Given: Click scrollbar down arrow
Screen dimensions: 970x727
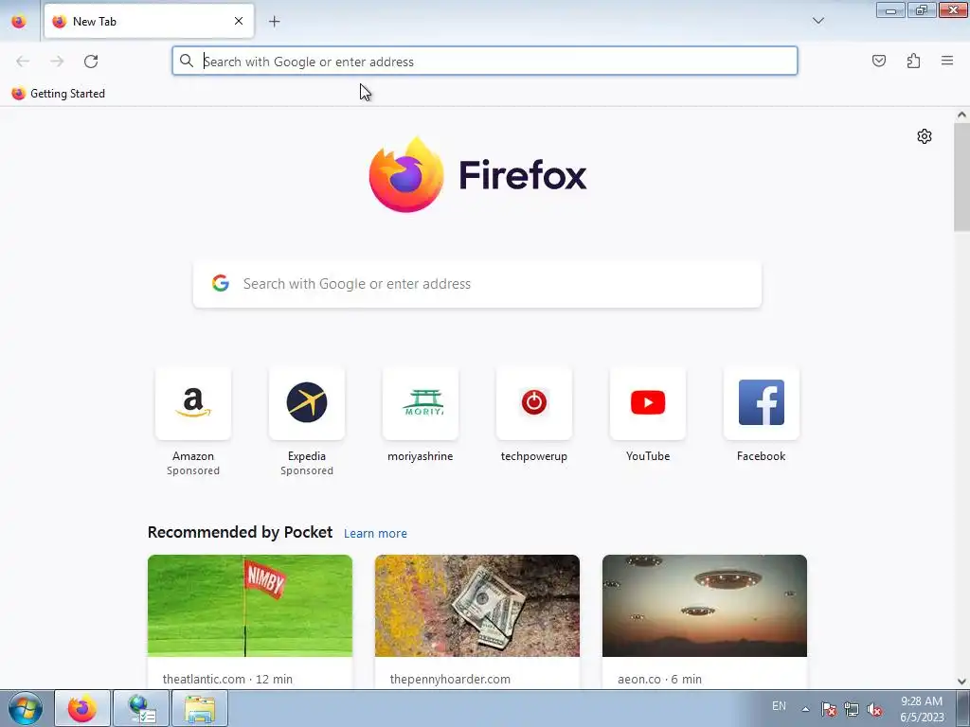Looking at the screenshot, I should coord(961,682).
